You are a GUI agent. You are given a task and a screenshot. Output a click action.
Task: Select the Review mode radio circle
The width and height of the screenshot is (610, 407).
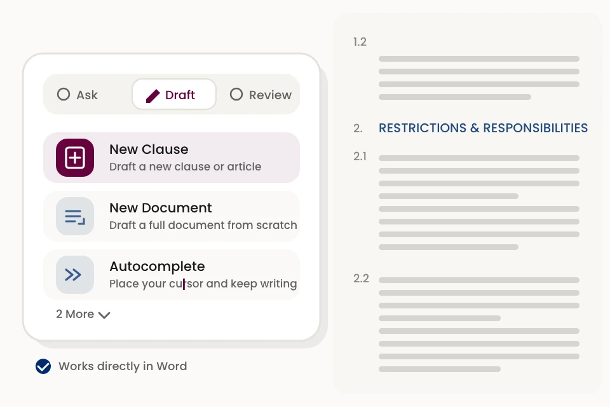236,94
